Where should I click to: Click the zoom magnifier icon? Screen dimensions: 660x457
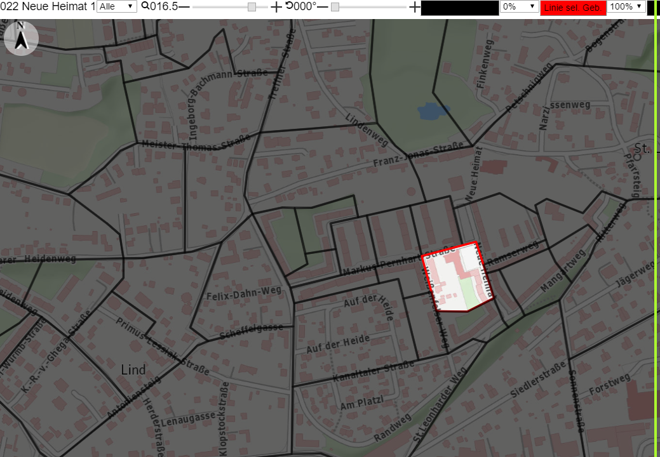[145, 6]
